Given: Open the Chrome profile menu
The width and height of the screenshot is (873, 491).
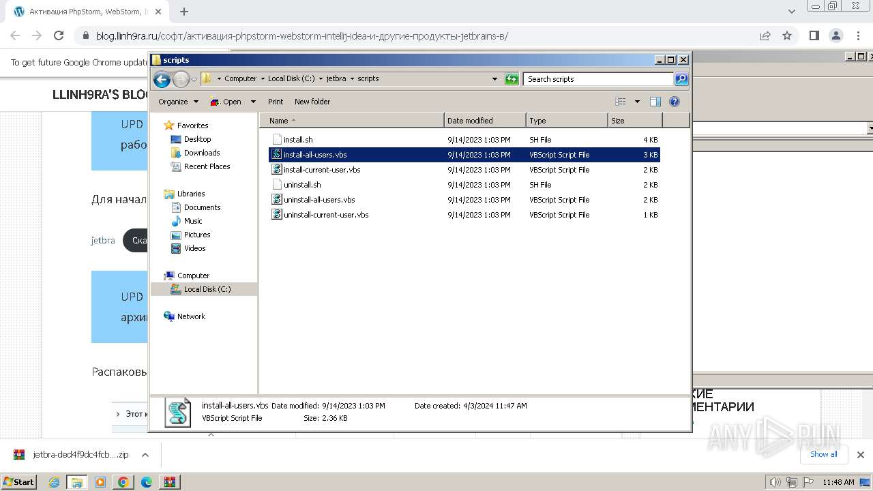Looking at the screenshot, I should pos(836,36).
